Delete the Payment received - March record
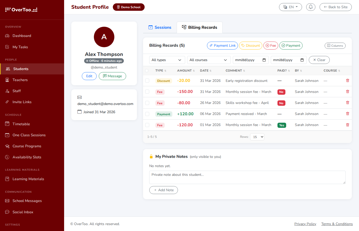359x231 pixels. (347, 113)
